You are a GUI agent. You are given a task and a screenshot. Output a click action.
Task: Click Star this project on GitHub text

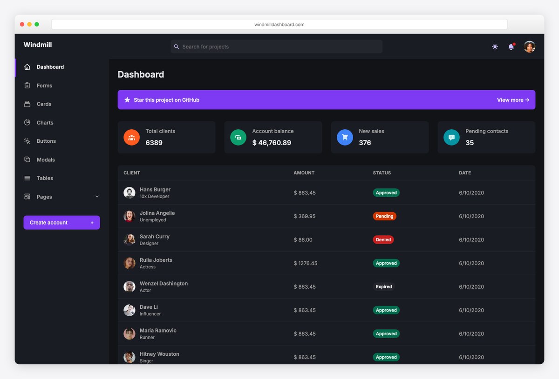166,100
